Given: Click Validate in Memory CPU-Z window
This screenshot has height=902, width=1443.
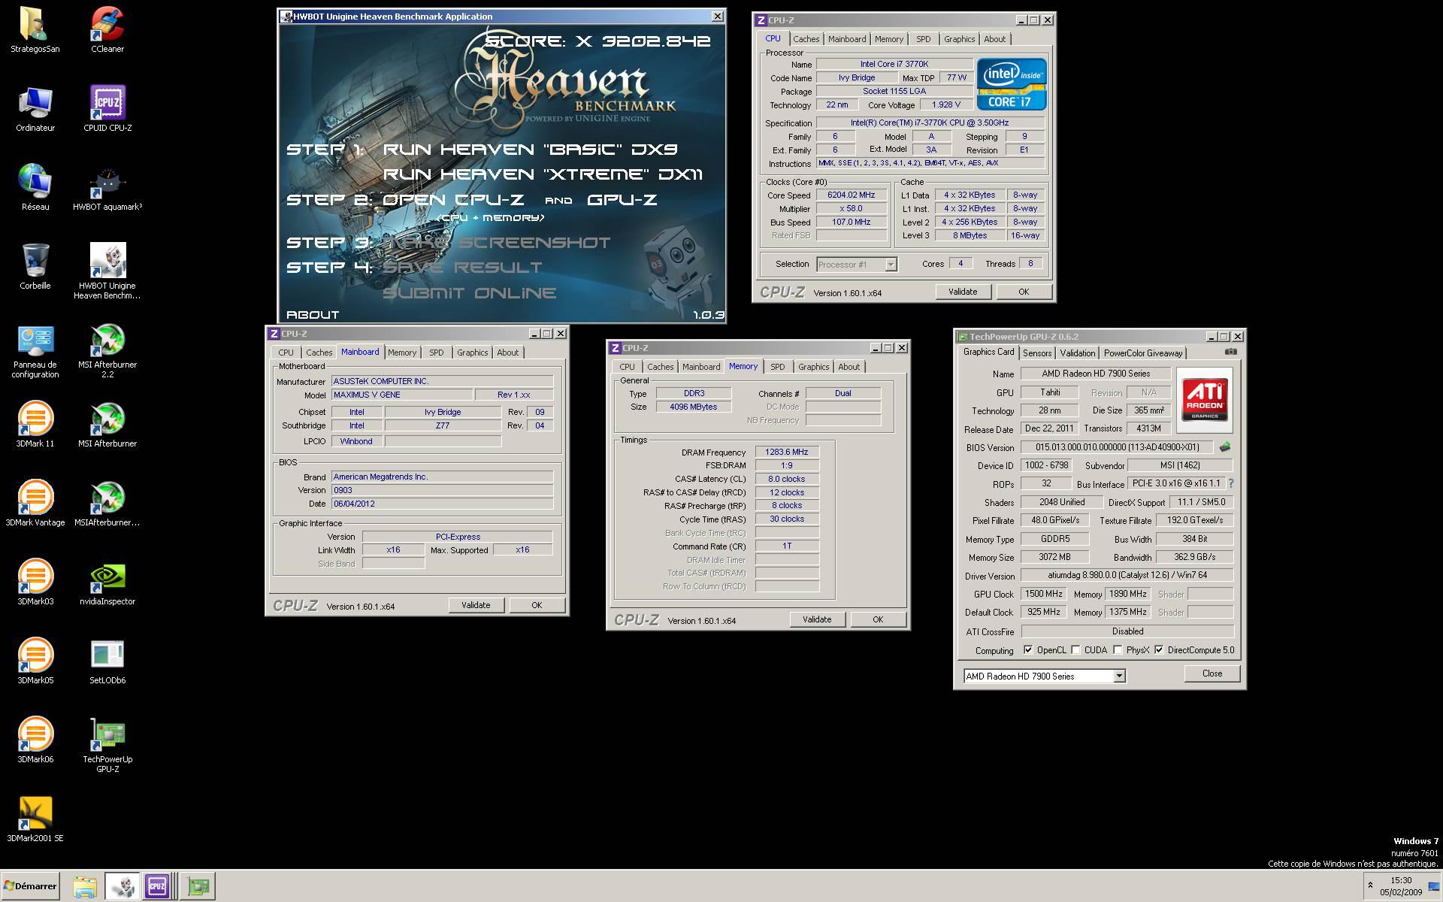Looking at the screenshot, I should pos(817,619).
